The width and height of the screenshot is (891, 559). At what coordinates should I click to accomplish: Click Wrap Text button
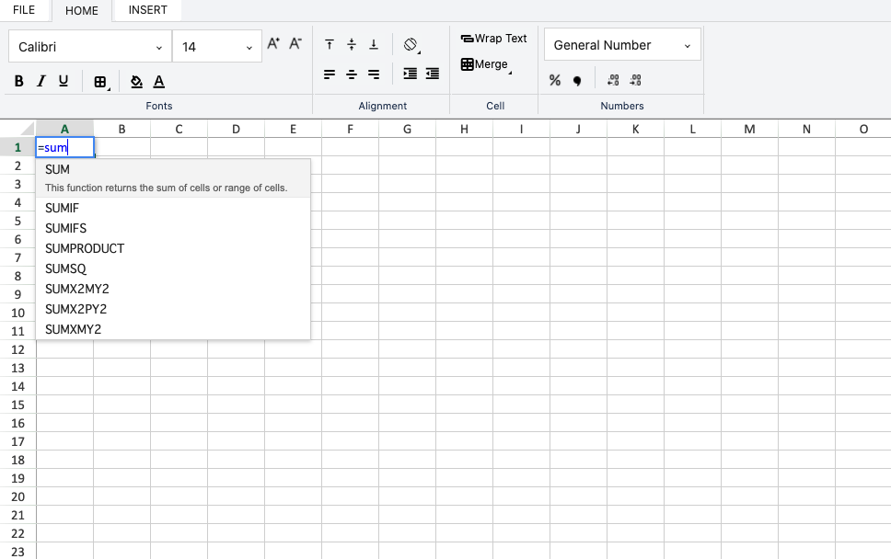(x=493, y=39)
